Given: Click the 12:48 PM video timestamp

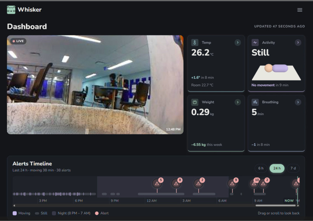Looking at the screenshot, I should coord(173,129).
